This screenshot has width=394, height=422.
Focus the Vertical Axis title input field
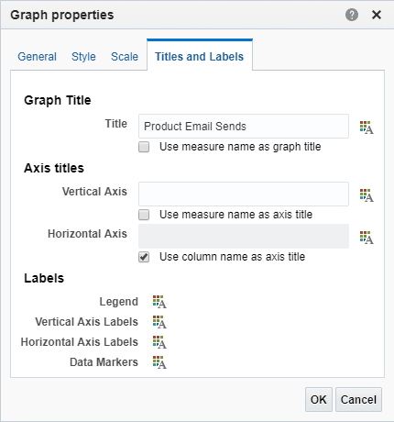(244, 194)
